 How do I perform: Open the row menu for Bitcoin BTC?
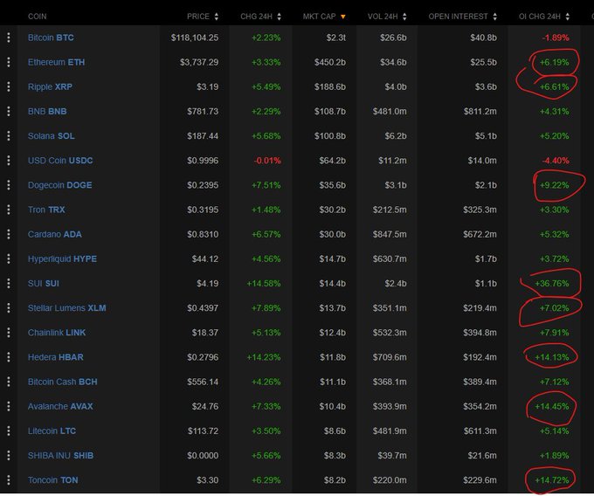pyautogui.click(x=9, y=38)
